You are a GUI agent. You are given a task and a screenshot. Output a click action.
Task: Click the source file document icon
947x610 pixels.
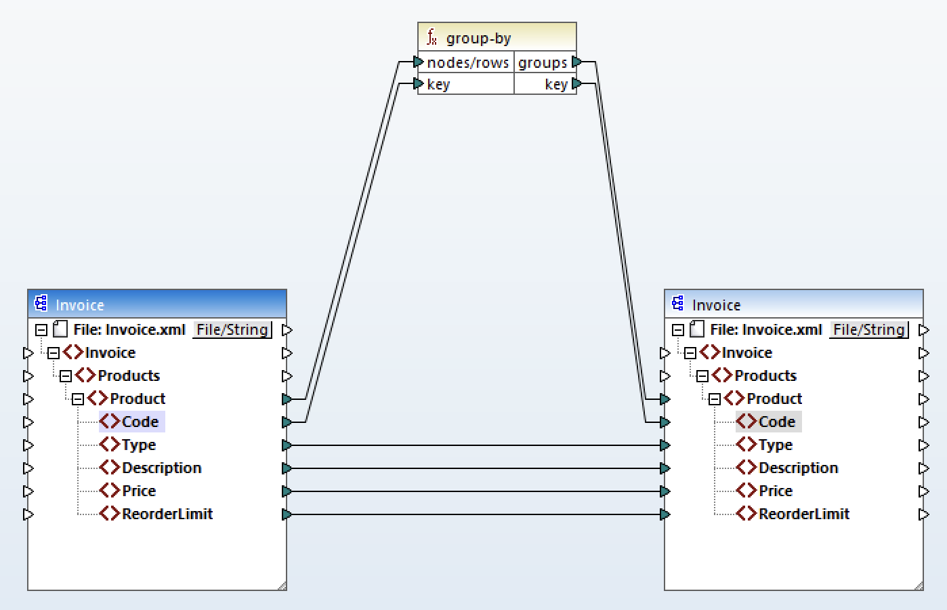(x=60, y=330)
